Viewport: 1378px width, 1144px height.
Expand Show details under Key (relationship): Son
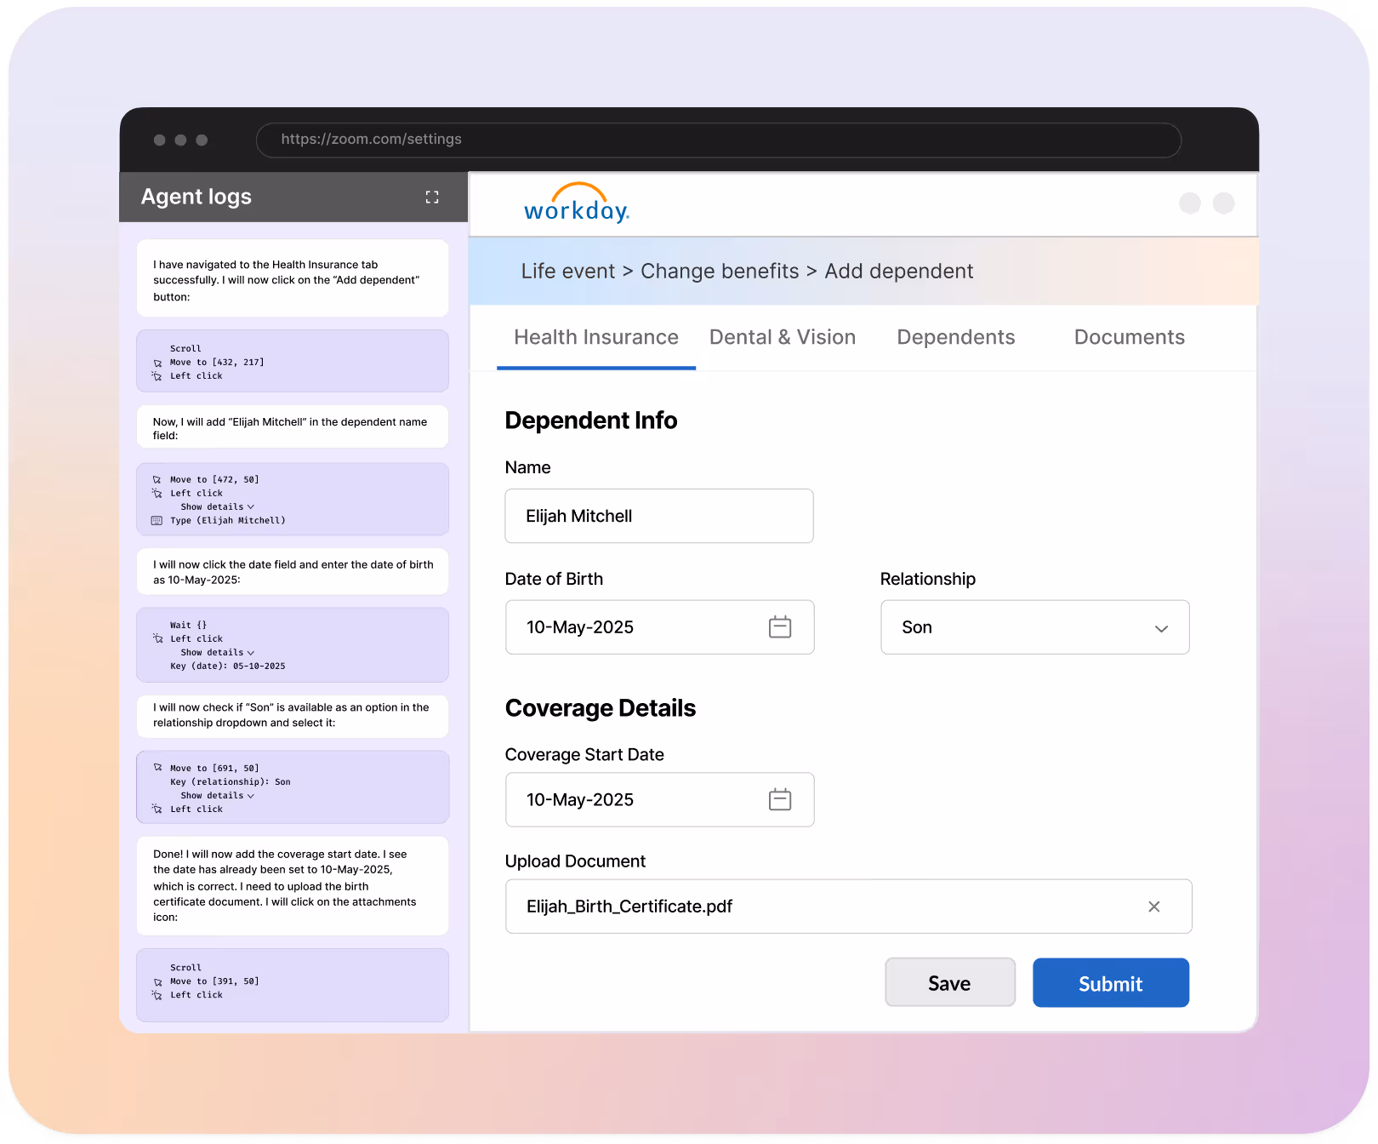click(x=217, y=795)
